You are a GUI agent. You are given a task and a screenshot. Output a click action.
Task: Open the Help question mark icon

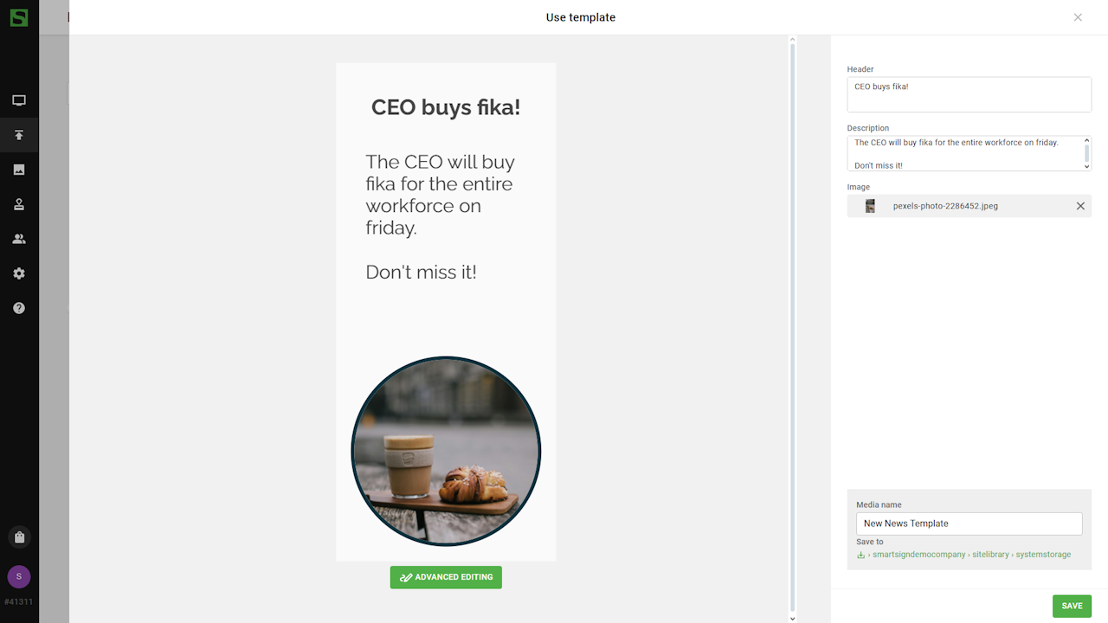[x=19, y=308]
